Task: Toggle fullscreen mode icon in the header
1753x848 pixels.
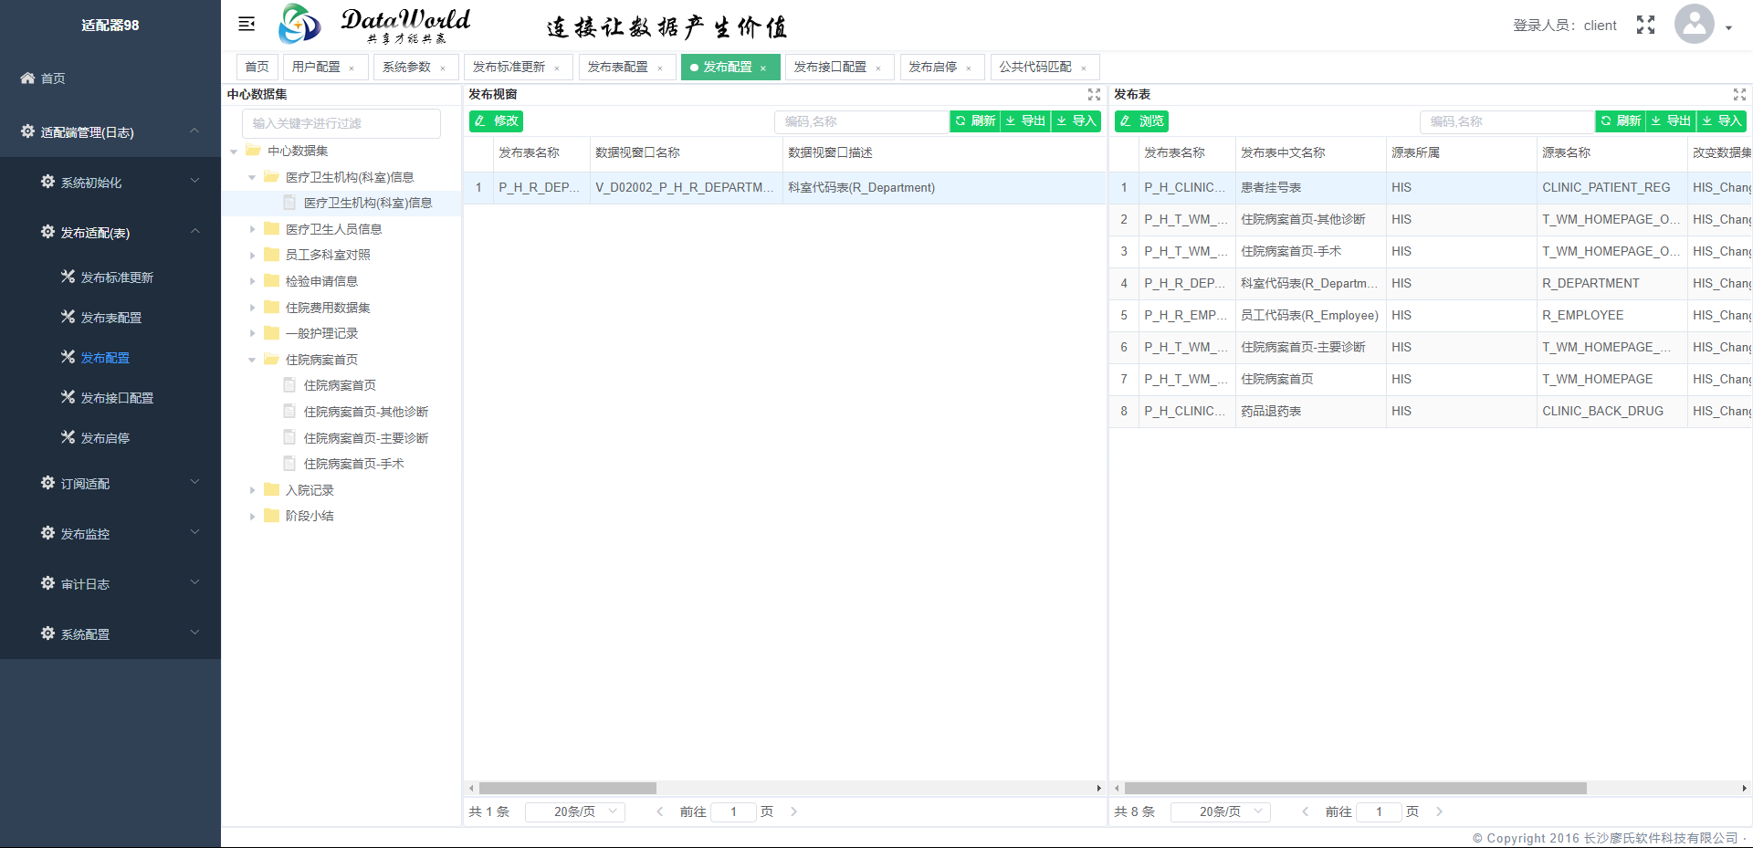Action: point(1645,25)
